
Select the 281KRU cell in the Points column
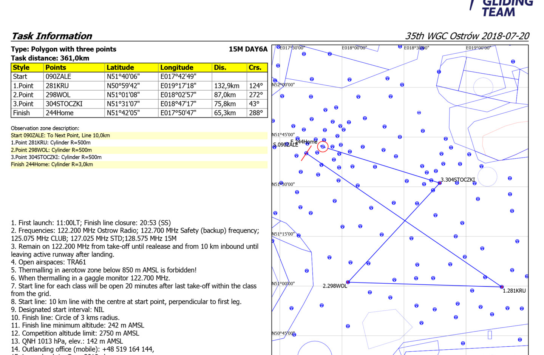[x=57, y=86]
